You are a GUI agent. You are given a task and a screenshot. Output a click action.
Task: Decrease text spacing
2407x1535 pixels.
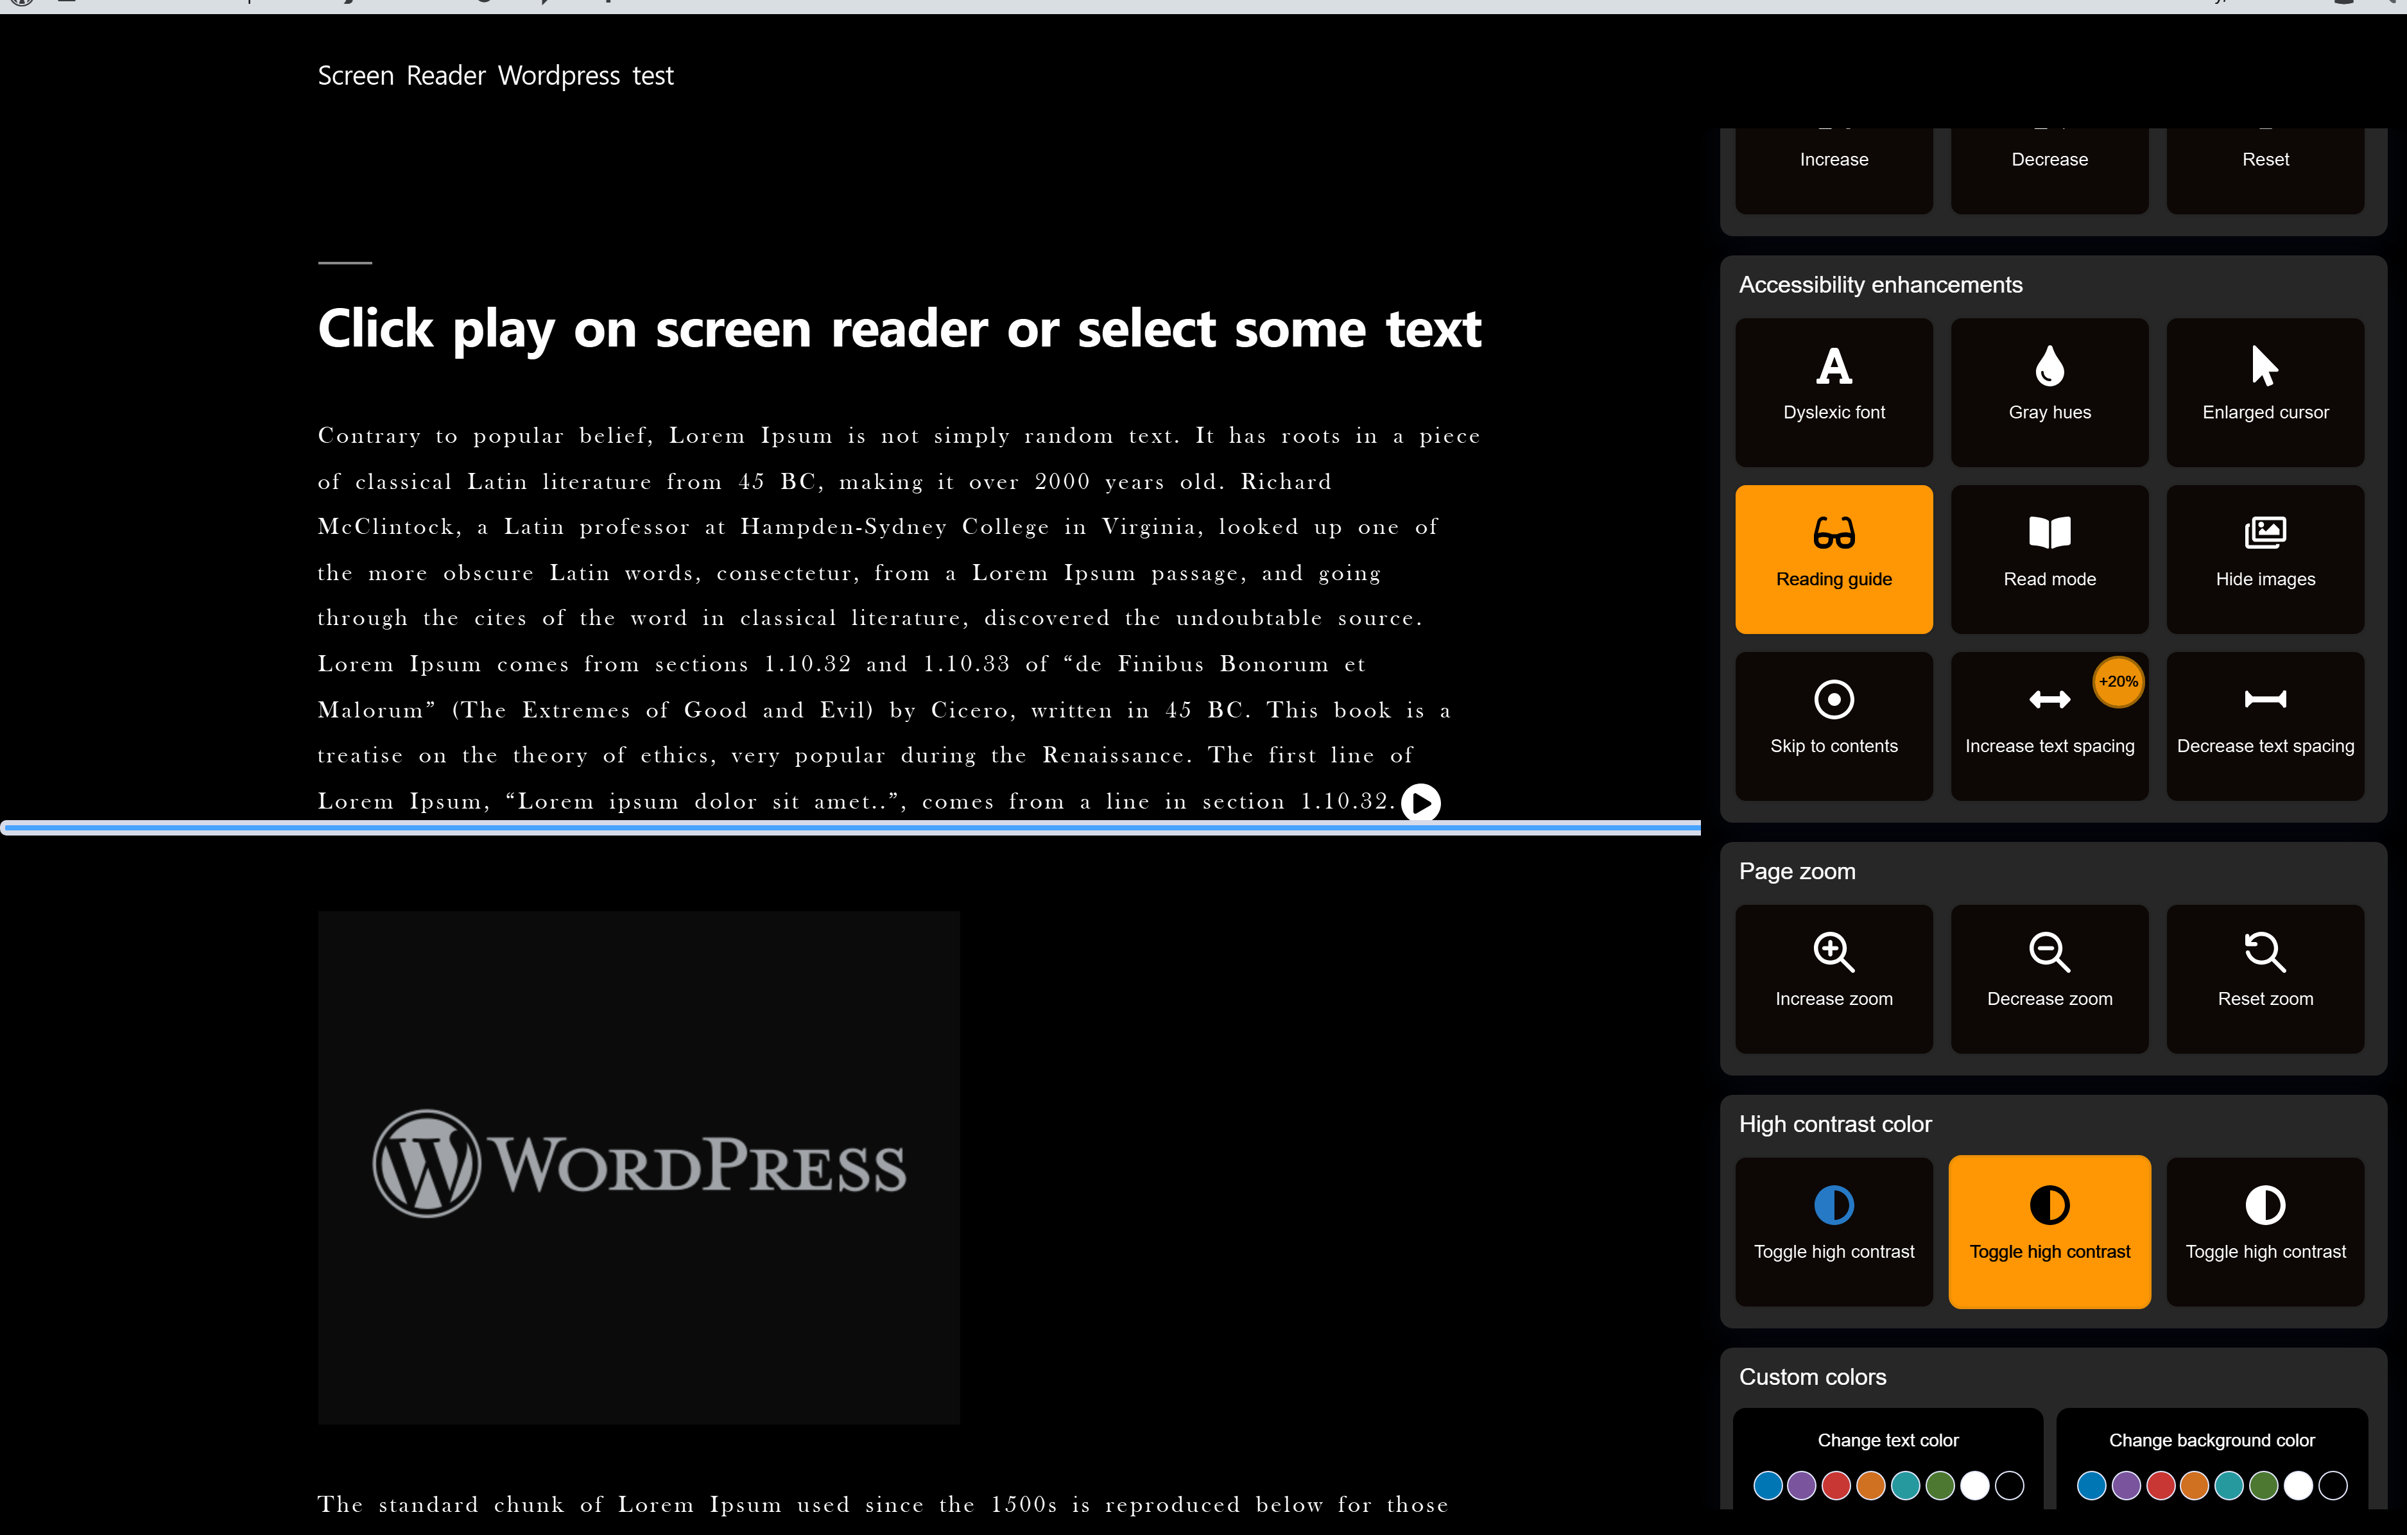[2264, 725]
